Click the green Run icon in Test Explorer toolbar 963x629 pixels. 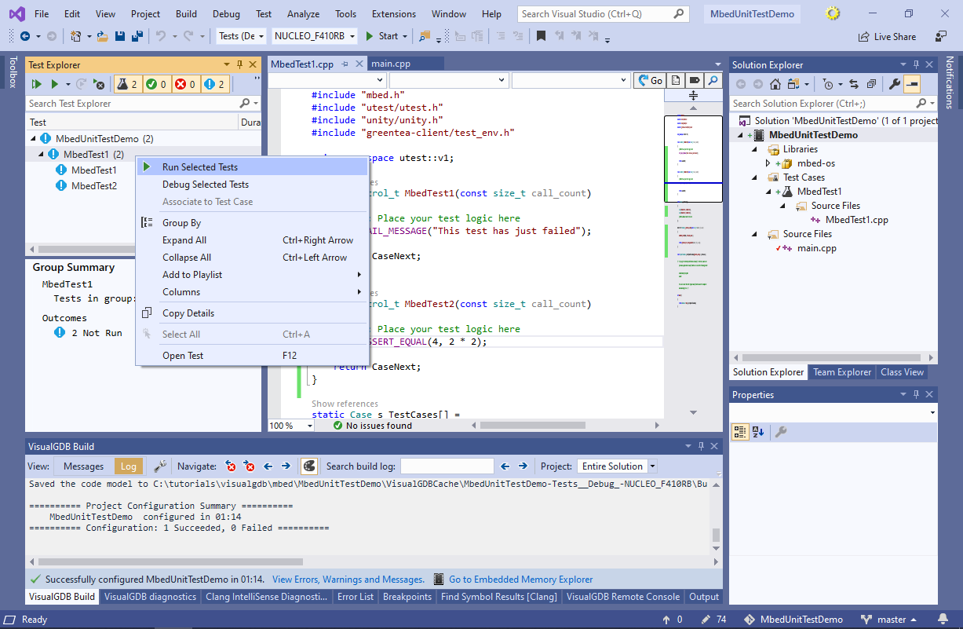(x=55, y=84)
